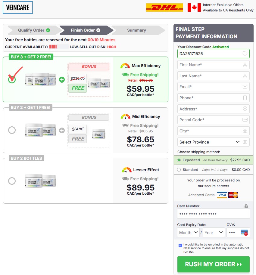Click the envelope icon in Email field
Viewport: 256px width, 275px height.
click(245, 87)
